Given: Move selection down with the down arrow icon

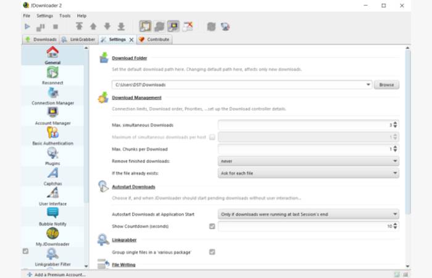Looking at the screenshot, I should [107, 27].
